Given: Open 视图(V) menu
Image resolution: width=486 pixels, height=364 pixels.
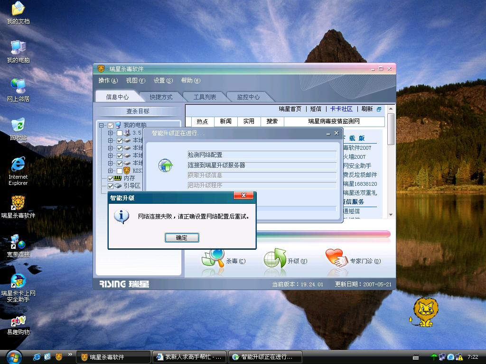Looking at the screenshot, I should coord(135,81).
